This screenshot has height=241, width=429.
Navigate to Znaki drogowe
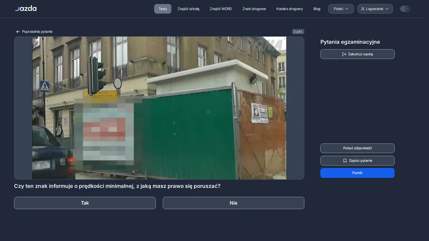254,9
